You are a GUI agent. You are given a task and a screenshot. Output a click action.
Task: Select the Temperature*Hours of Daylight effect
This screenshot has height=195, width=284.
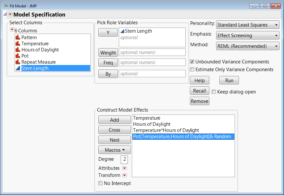coord(166,130)
